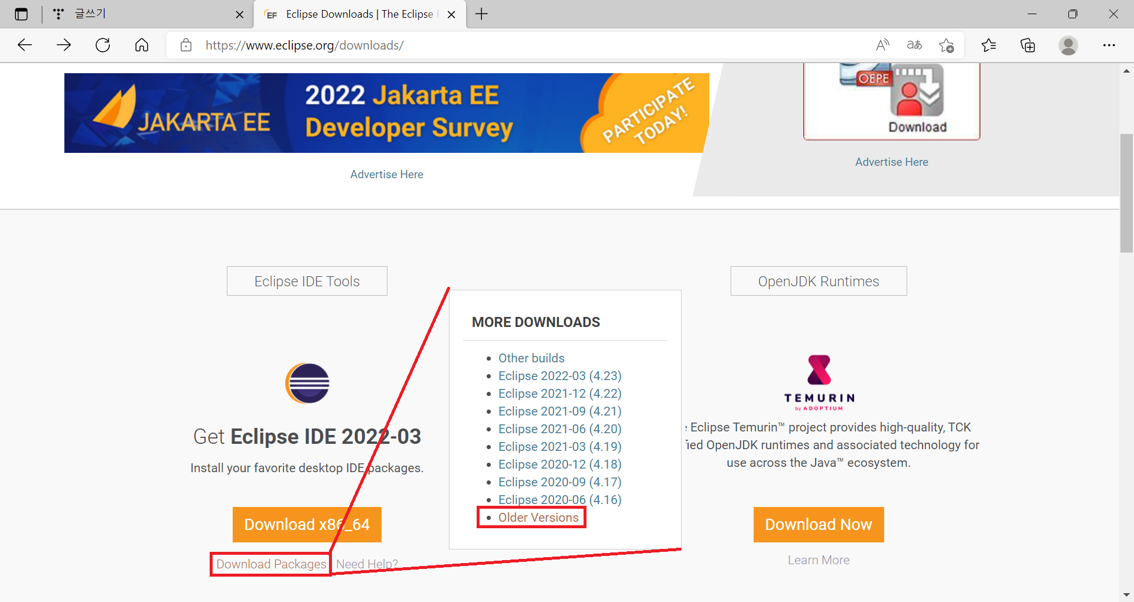Screen dimensions: 1134x602
Task: Open Eclipse 2021-03 (4.19) link
Action: coord(560,447)
